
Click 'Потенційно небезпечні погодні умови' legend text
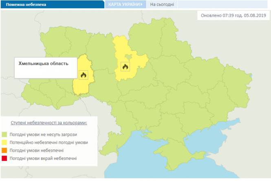tap(49, 143)
